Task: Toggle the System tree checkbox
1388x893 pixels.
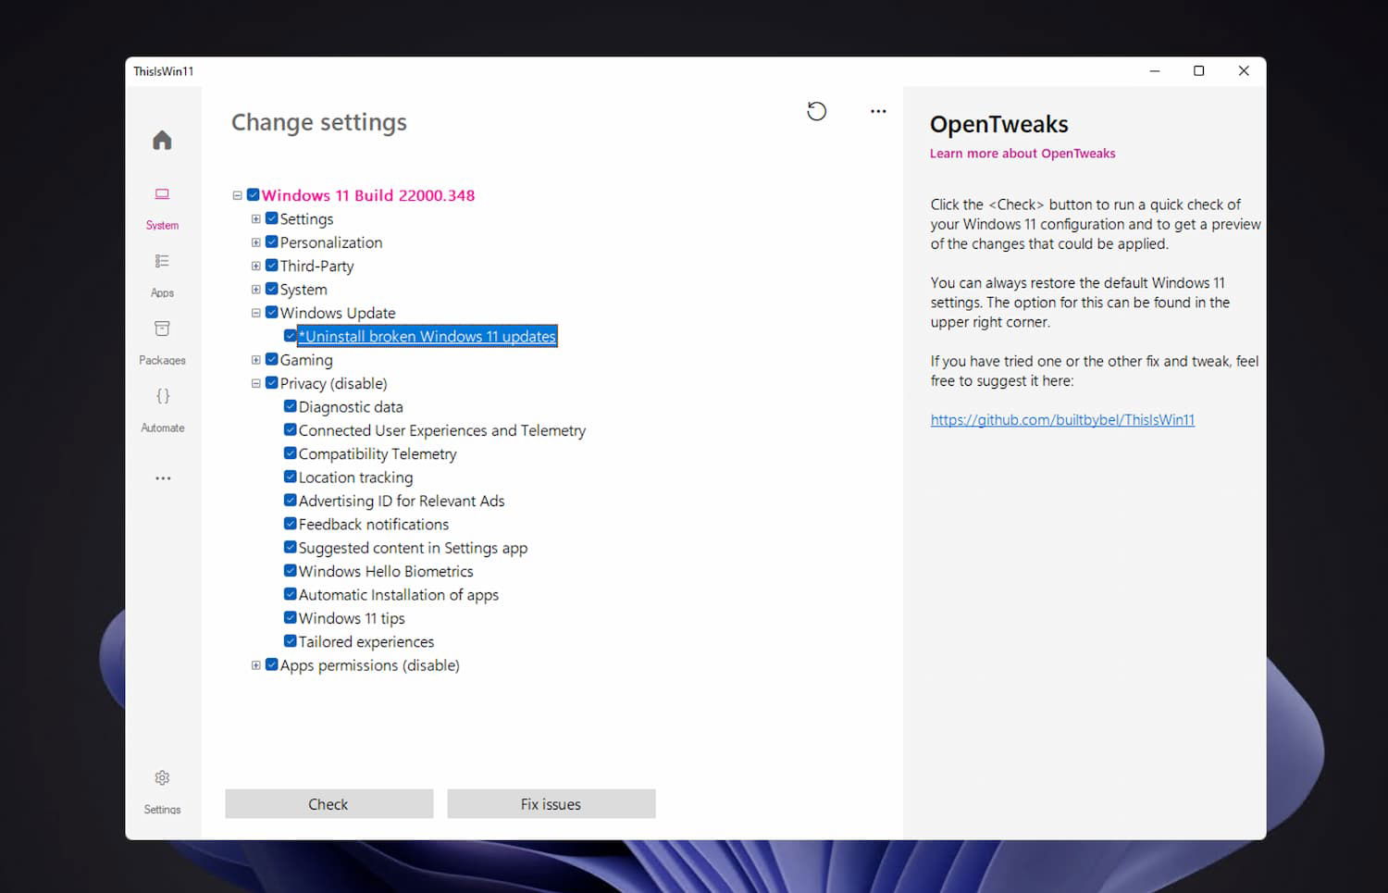Action: tap(271, 289)
